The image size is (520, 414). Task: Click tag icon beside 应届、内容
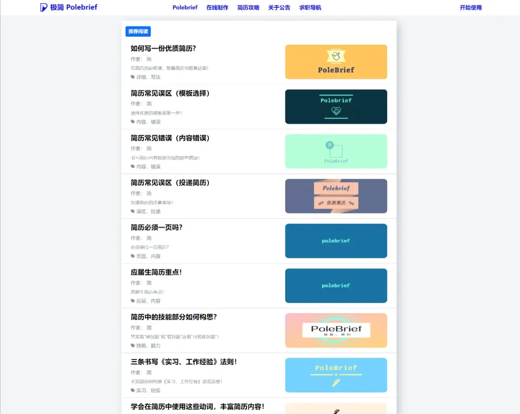pos(133,301)
